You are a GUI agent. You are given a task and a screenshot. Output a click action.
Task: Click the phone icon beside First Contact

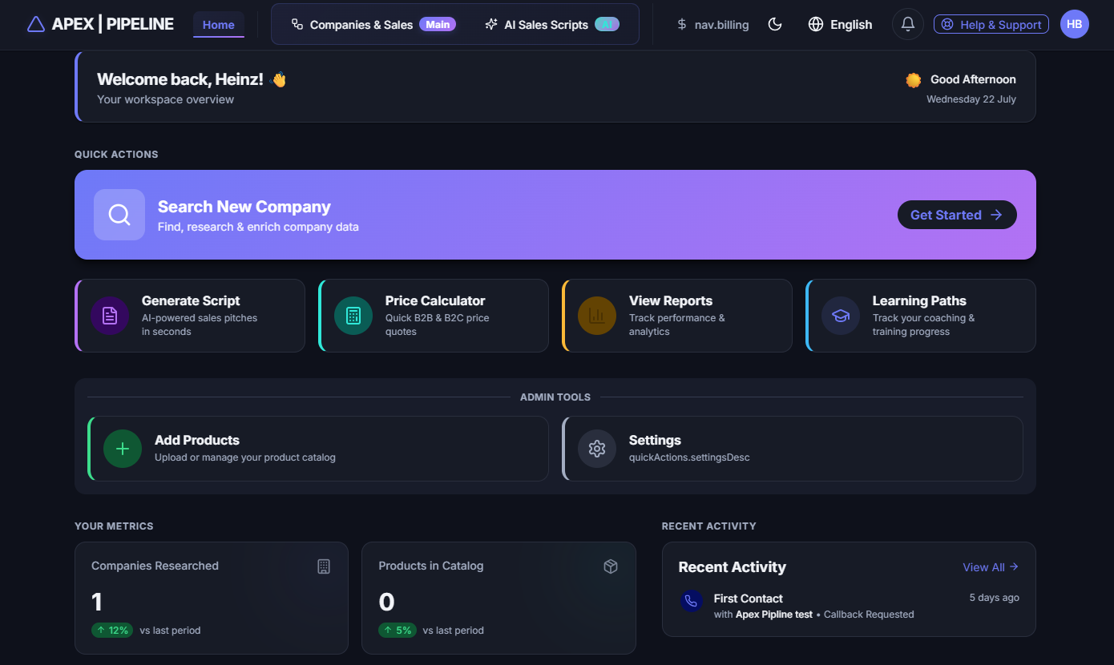click(692, 601)
